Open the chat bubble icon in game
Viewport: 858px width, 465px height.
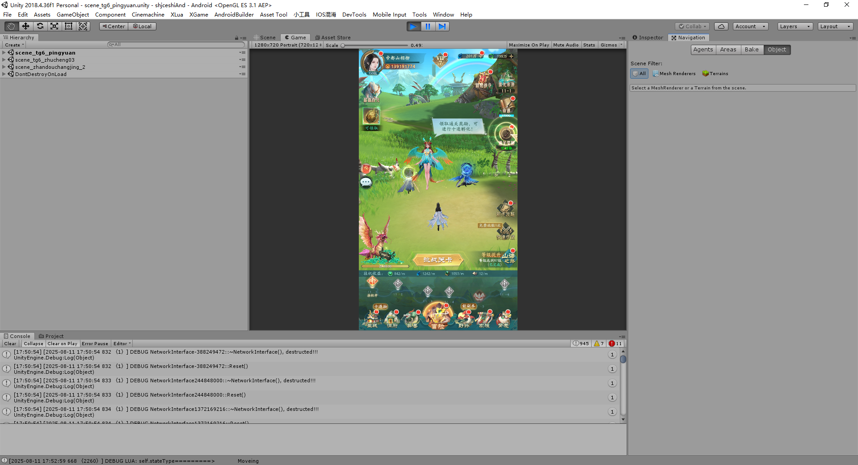pos(366,182)
